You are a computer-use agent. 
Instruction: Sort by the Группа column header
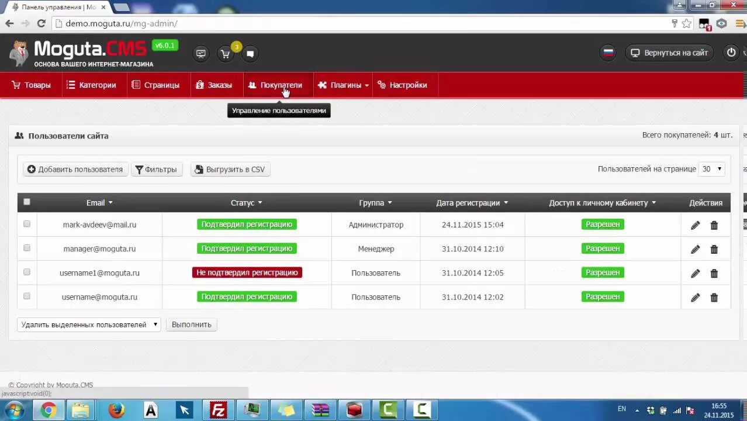point(375,203)
